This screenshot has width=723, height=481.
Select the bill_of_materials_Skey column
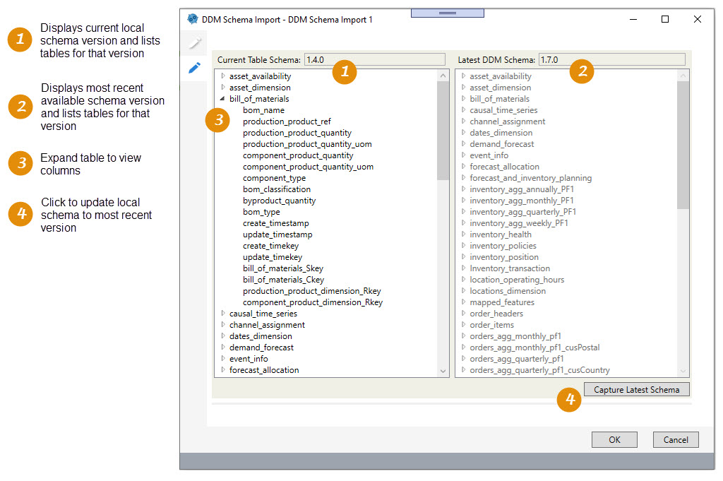click(283, 268)
